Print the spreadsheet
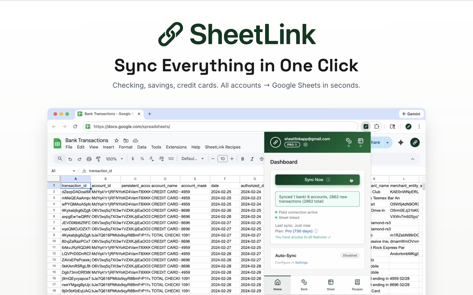 point(89,159)
